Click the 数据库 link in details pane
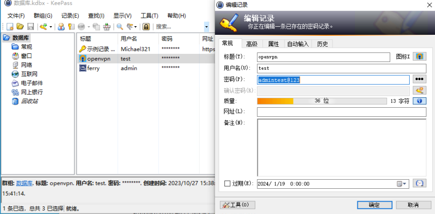The height and width of the screenshot is (214, 435). 24,183
